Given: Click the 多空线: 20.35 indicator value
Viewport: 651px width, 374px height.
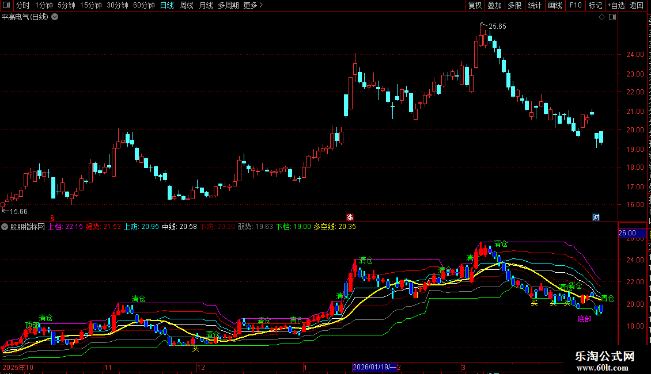Looking at the screenshot, I should (x=335, y=227).
